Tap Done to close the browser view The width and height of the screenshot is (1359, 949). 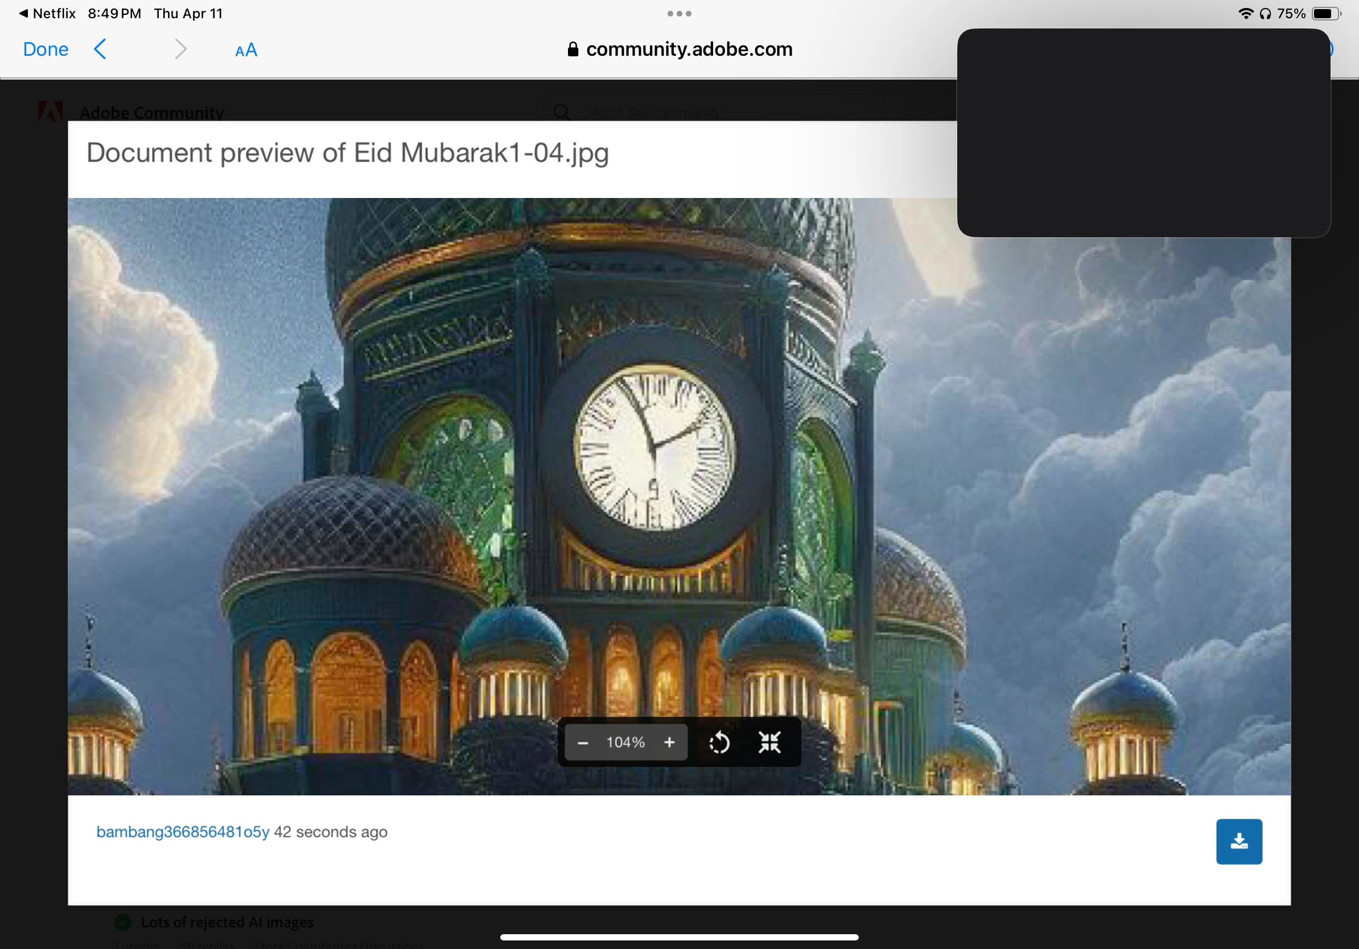pos(46,49)
